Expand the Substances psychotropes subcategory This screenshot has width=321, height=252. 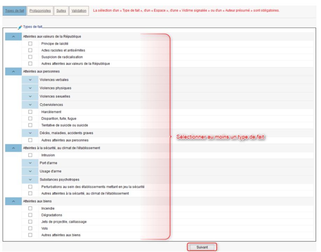30,180
